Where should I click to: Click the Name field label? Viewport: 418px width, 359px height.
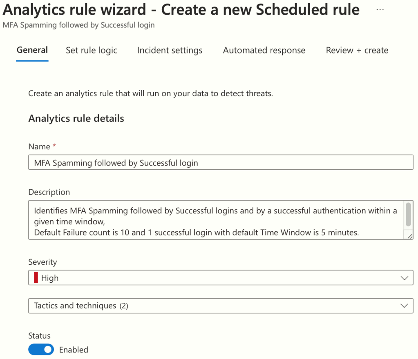point(39,147)
